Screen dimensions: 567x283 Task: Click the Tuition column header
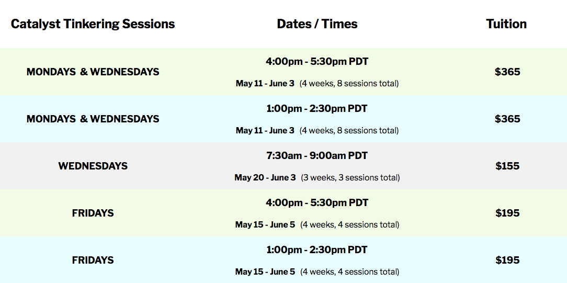coord(506,24)
